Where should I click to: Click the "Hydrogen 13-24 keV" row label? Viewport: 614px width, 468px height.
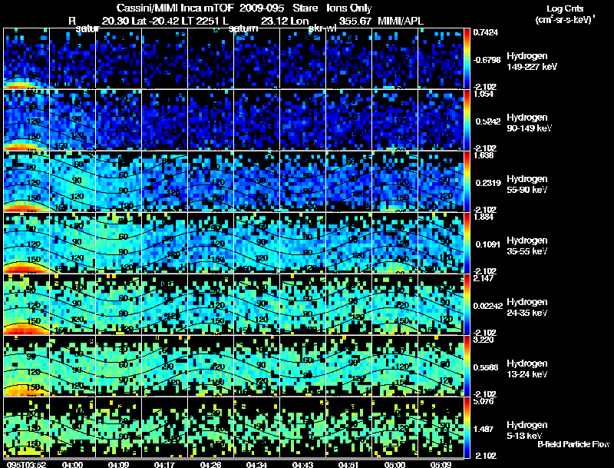coord(527,369)
